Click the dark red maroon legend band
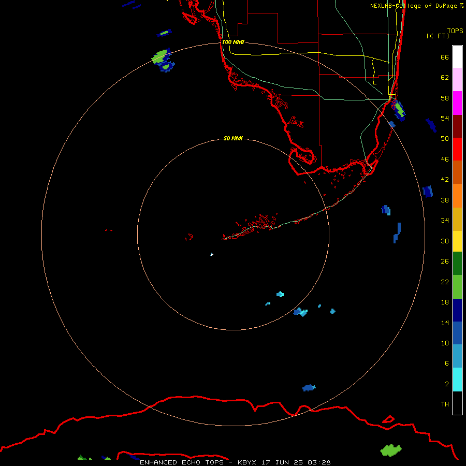Viewport: 466px width, 466px height. [x=457, y=126]
